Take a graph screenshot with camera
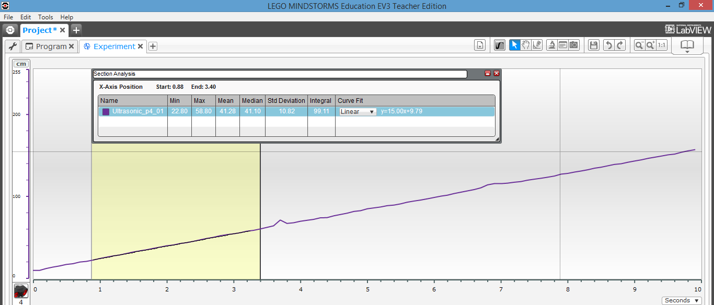Viewport: 714px width, 305px height. pyautogui.click(x=574, y=45)
